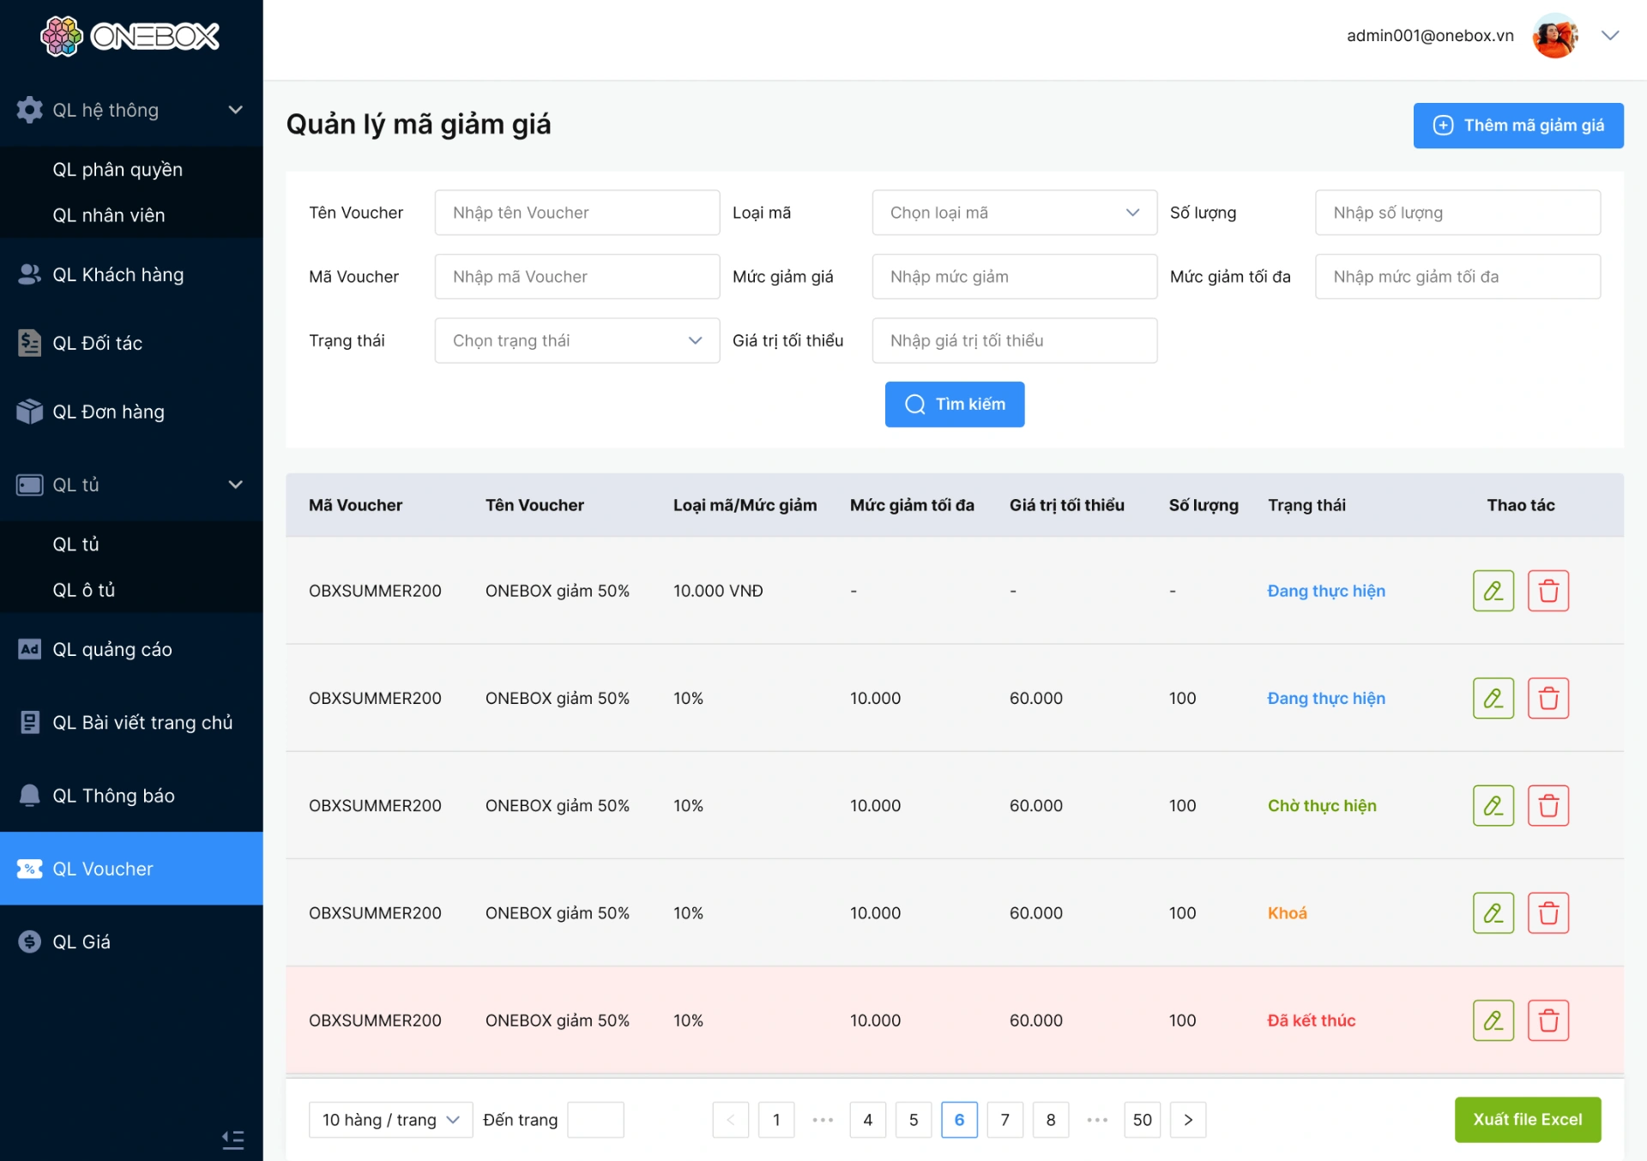Click the previous page arrow
1647x1161 pixels.
pyautogui.click(x=730, y=1120)
